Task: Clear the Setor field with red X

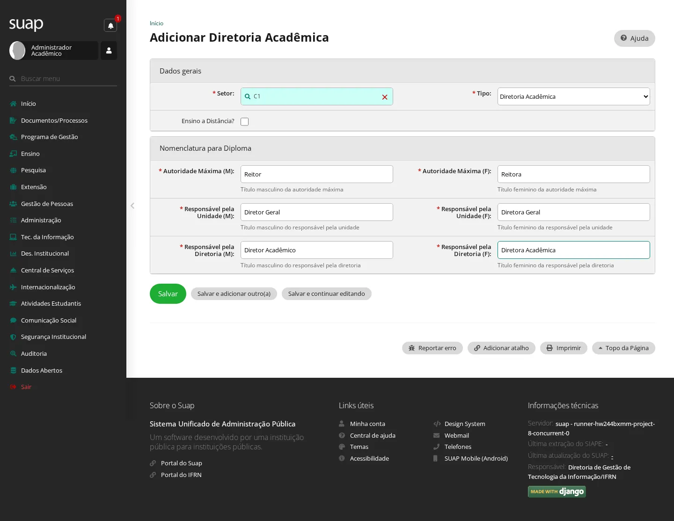Action: [x=385, y=97]
